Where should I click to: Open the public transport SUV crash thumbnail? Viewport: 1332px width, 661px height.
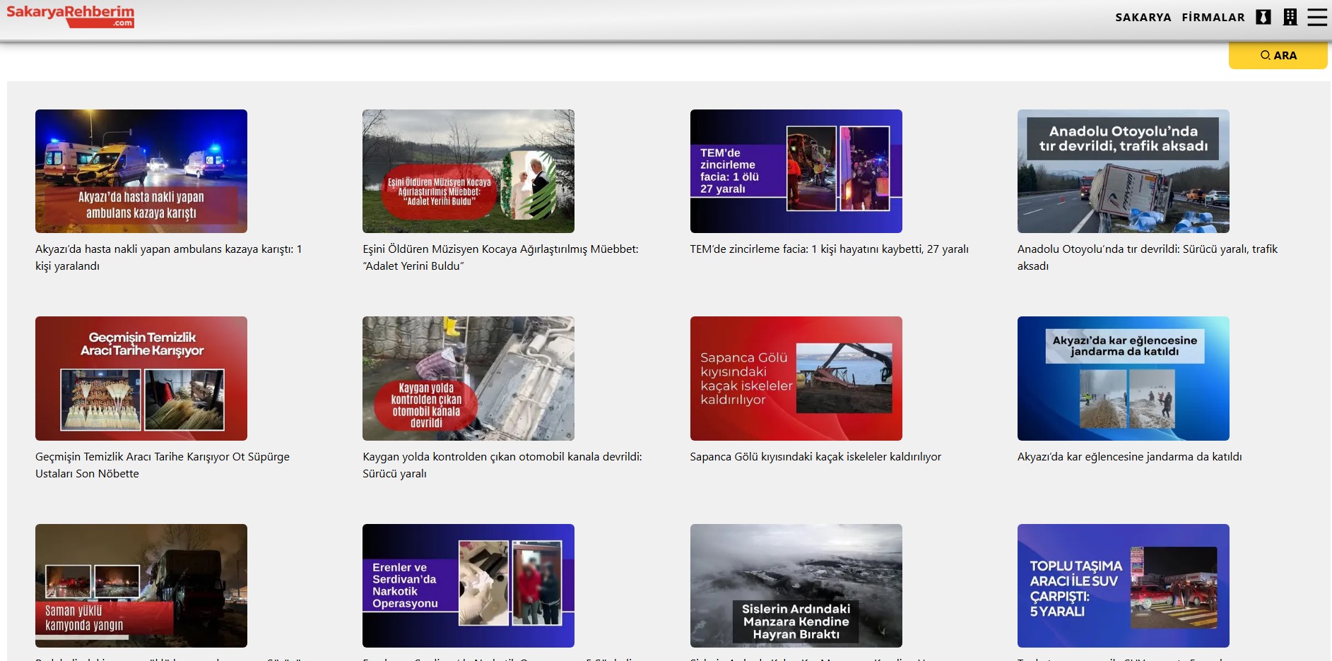click(x=1123, y=585)
